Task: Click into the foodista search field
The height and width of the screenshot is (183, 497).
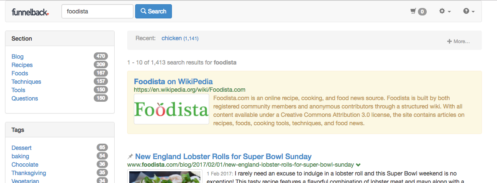Action: click(97, 11)
